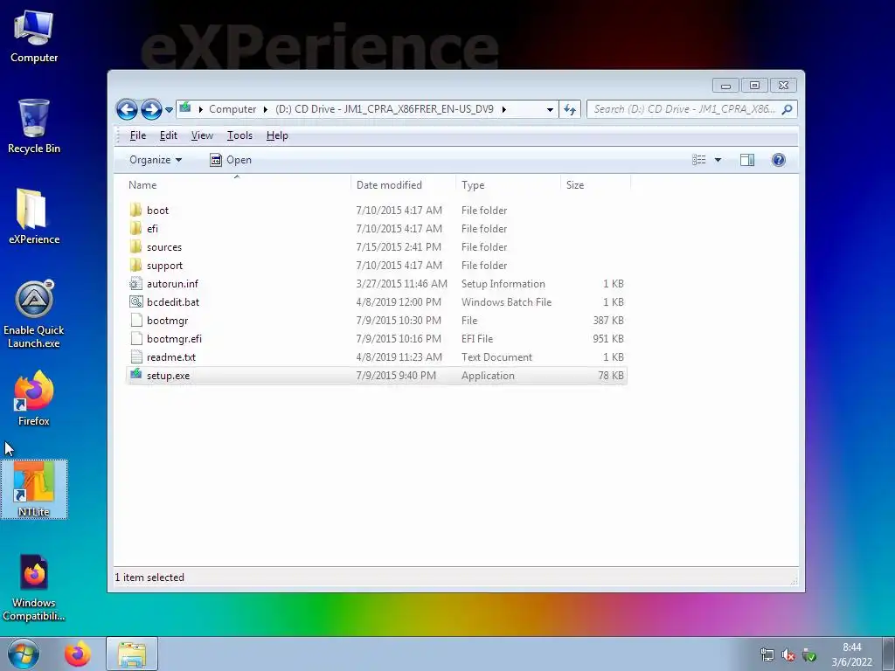The width and height of the screenshot is (895, 671).
Task: Expand the arrow before Computer in address bar
Action: click(x=200, y=109)
